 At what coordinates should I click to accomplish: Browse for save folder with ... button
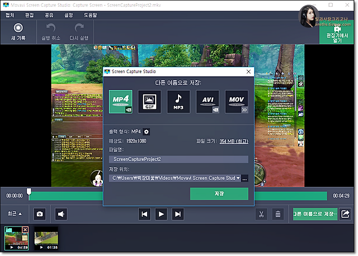coord(245,178)
